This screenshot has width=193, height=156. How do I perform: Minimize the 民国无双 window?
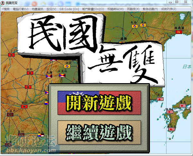point(170,2)
